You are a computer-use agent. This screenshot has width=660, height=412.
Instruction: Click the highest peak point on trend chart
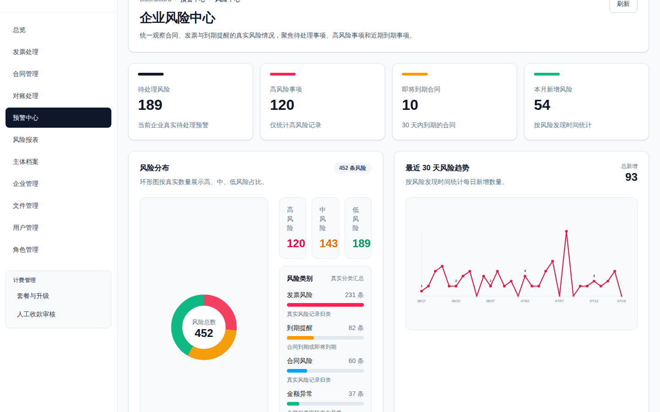566,231
